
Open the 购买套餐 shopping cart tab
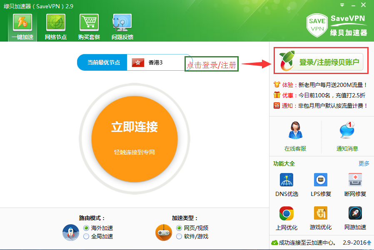tap(89, 27)
